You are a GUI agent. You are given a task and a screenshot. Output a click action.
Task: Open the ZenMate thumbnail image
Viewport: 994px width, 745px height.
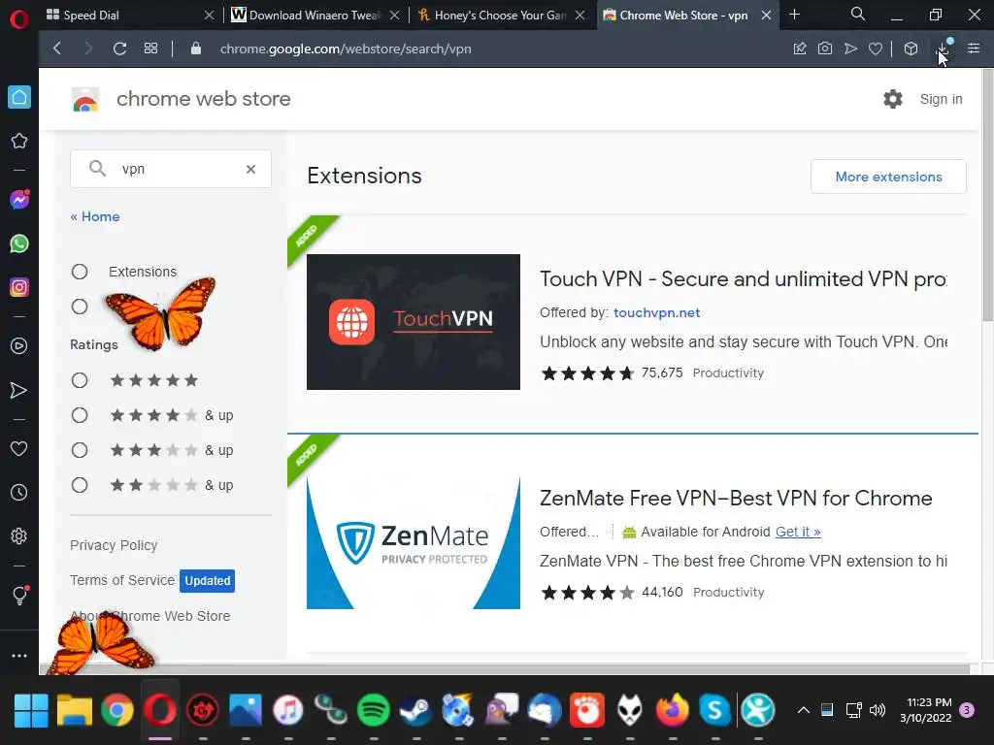point(414,542)
